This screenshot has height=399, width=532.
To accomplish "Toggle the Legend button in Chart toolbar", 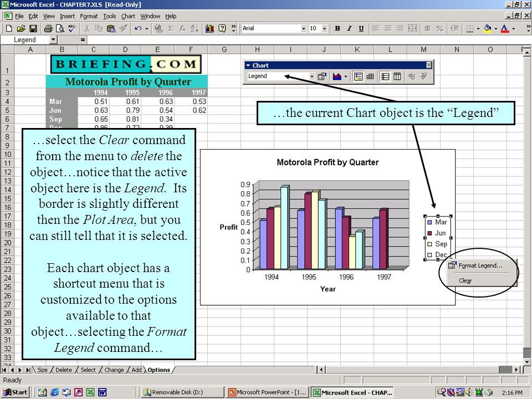I will (359, 76).
